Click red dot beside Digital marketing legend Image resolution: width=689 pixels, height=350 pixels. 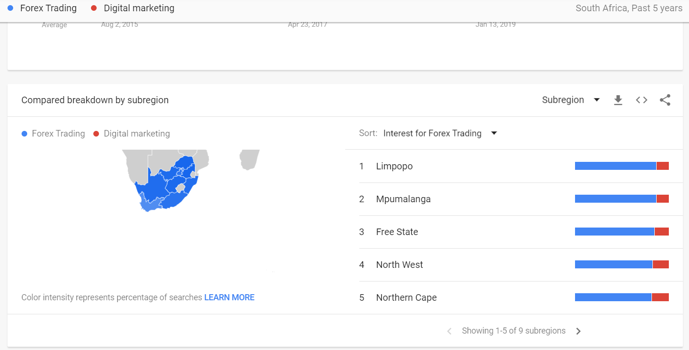(x=96, y=134)
